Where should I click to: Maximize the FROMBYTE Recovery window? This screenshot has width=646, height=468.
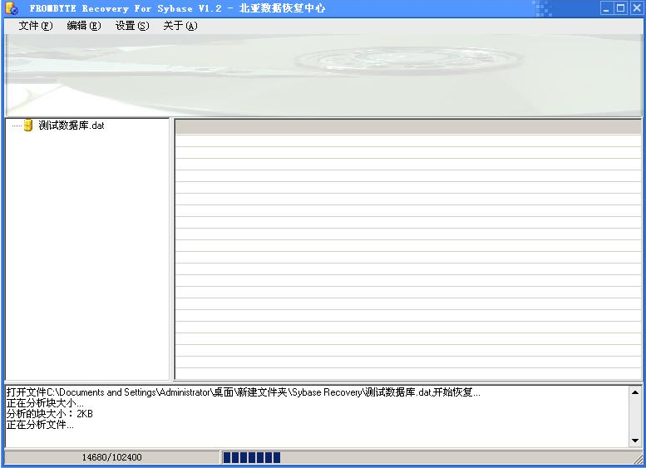(621, 8)
